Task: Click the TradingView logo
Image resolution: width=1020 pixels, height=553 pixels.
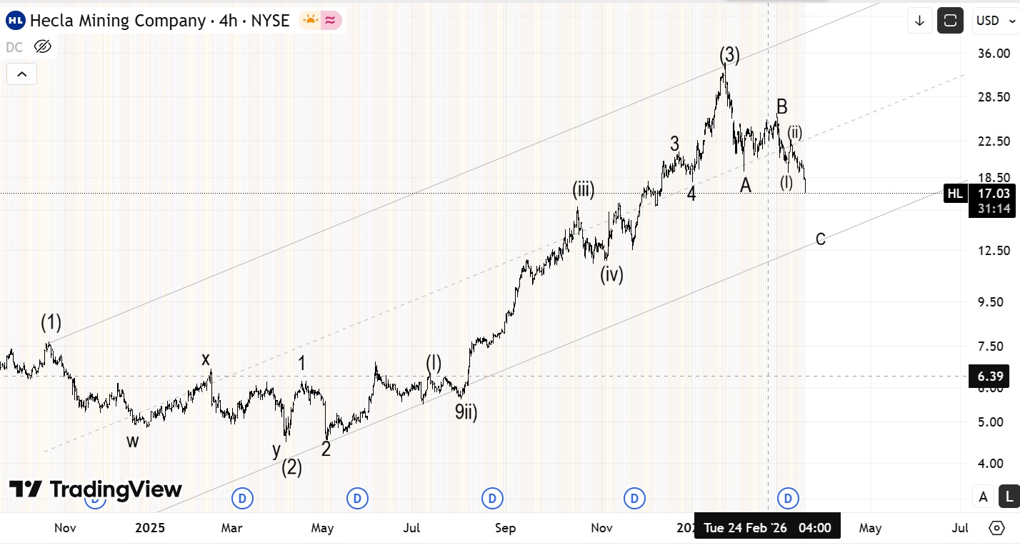Action: point(96,489)
